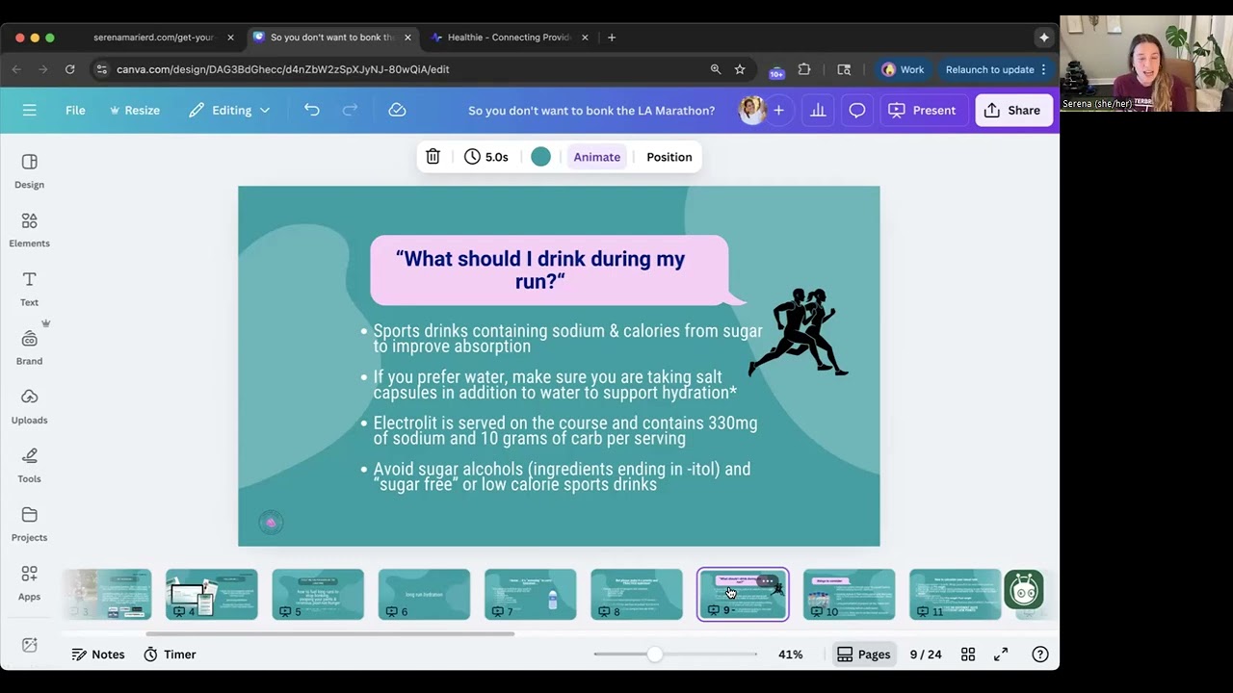Screen dimensions: 1233x693
Task: Click the Animate button
Action: 597,157
